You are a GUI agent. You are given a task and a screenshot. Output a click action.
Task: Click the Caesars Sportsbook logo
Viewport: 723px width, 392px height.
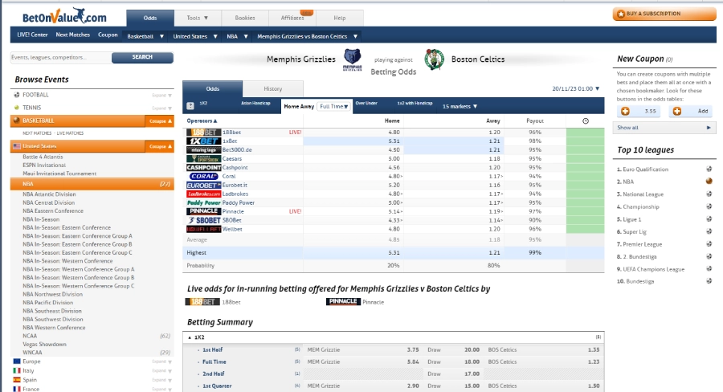(203, 158)
